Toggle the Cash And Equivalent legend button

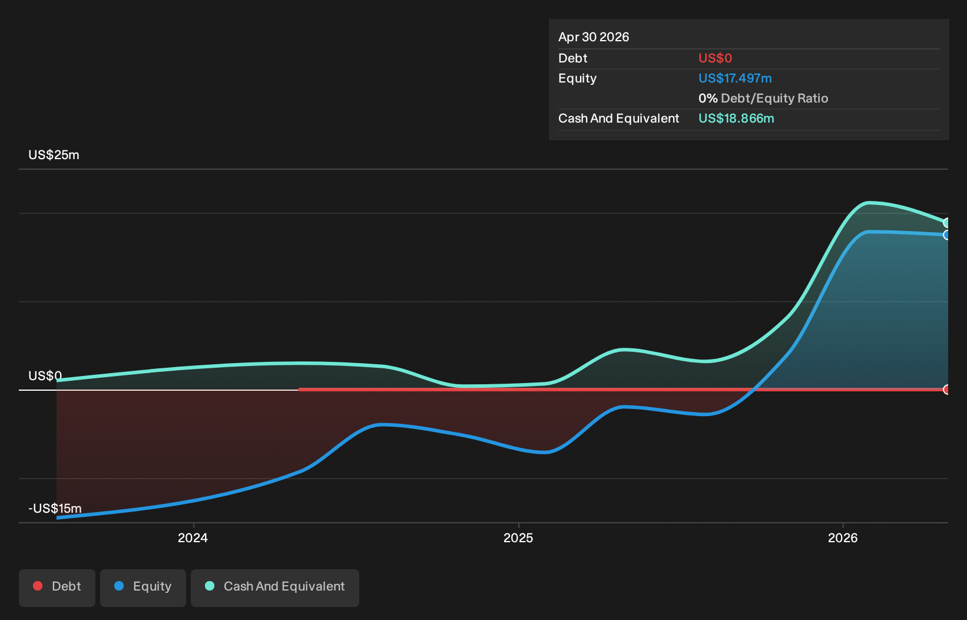pyautogui.click(x=275, y=588)
